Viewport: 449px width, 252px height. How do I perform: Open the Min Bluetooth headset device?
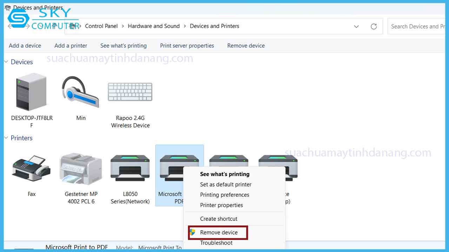click(81, 92)
